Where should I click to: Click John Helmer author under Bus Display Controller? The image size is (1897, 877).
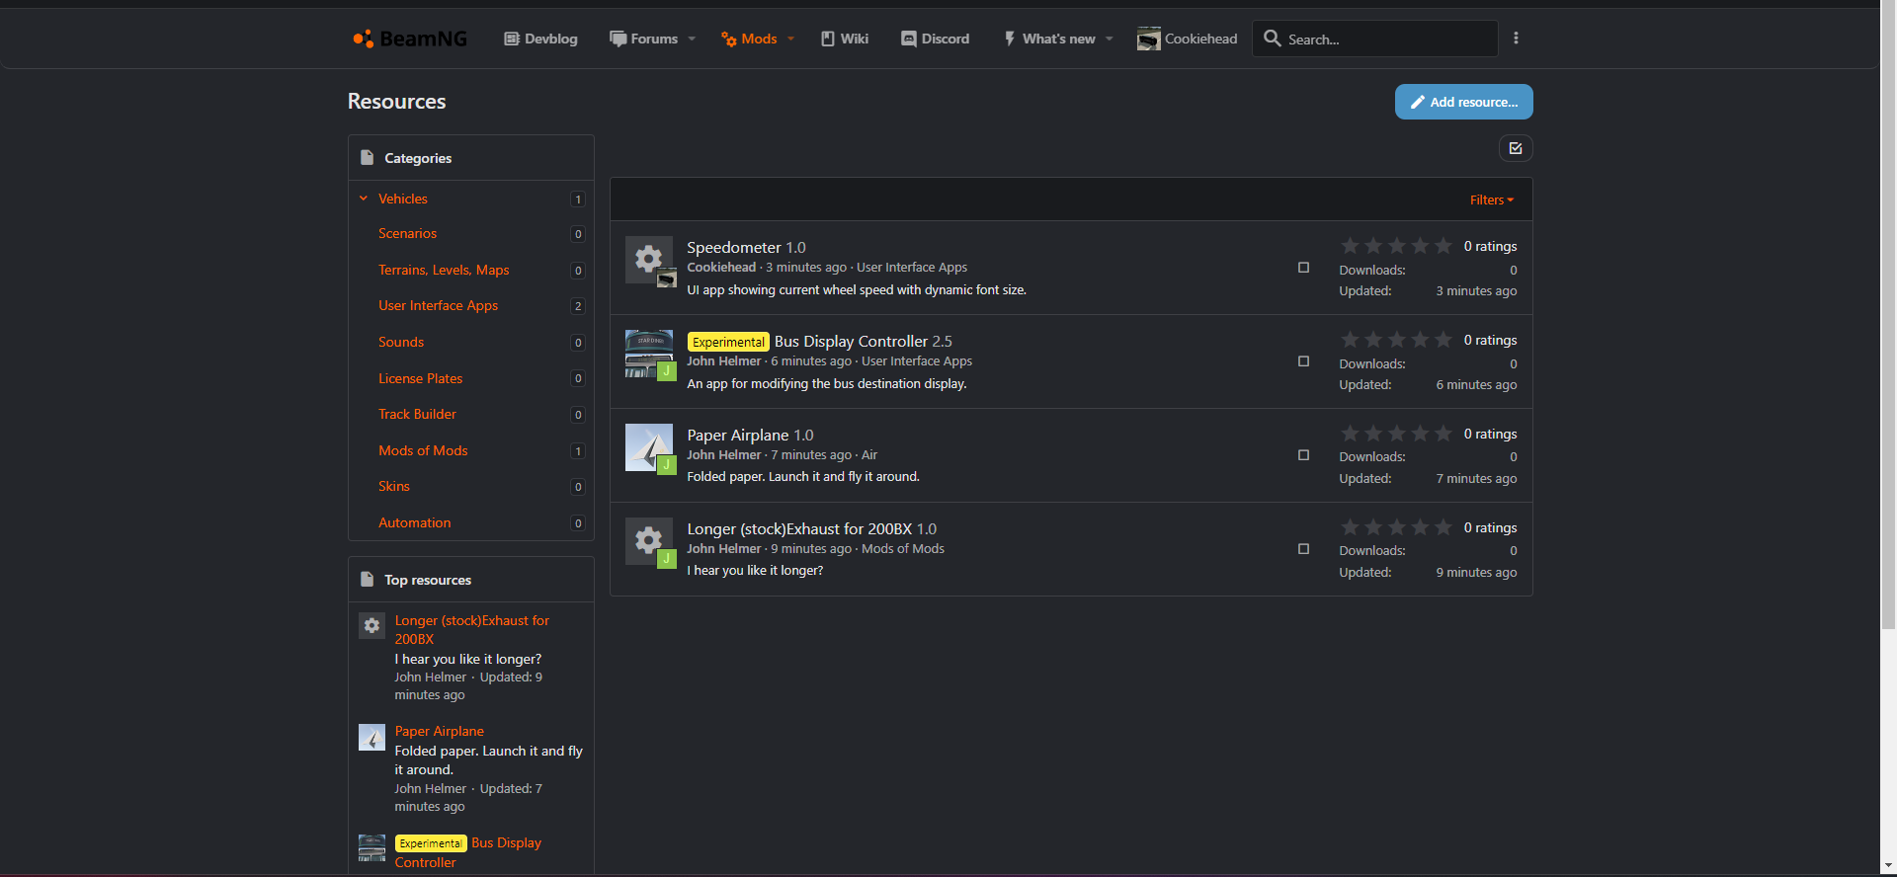[x=724, y=361]
